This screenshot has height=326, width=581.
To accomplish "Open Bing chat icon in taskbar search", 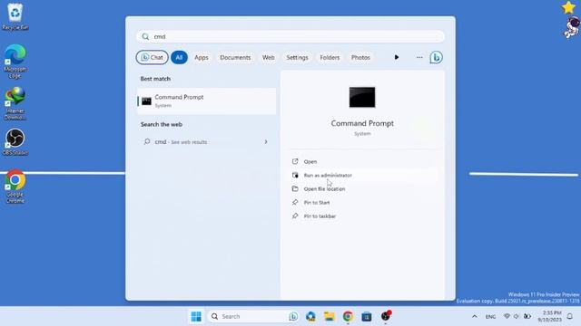I will point(293,316).
